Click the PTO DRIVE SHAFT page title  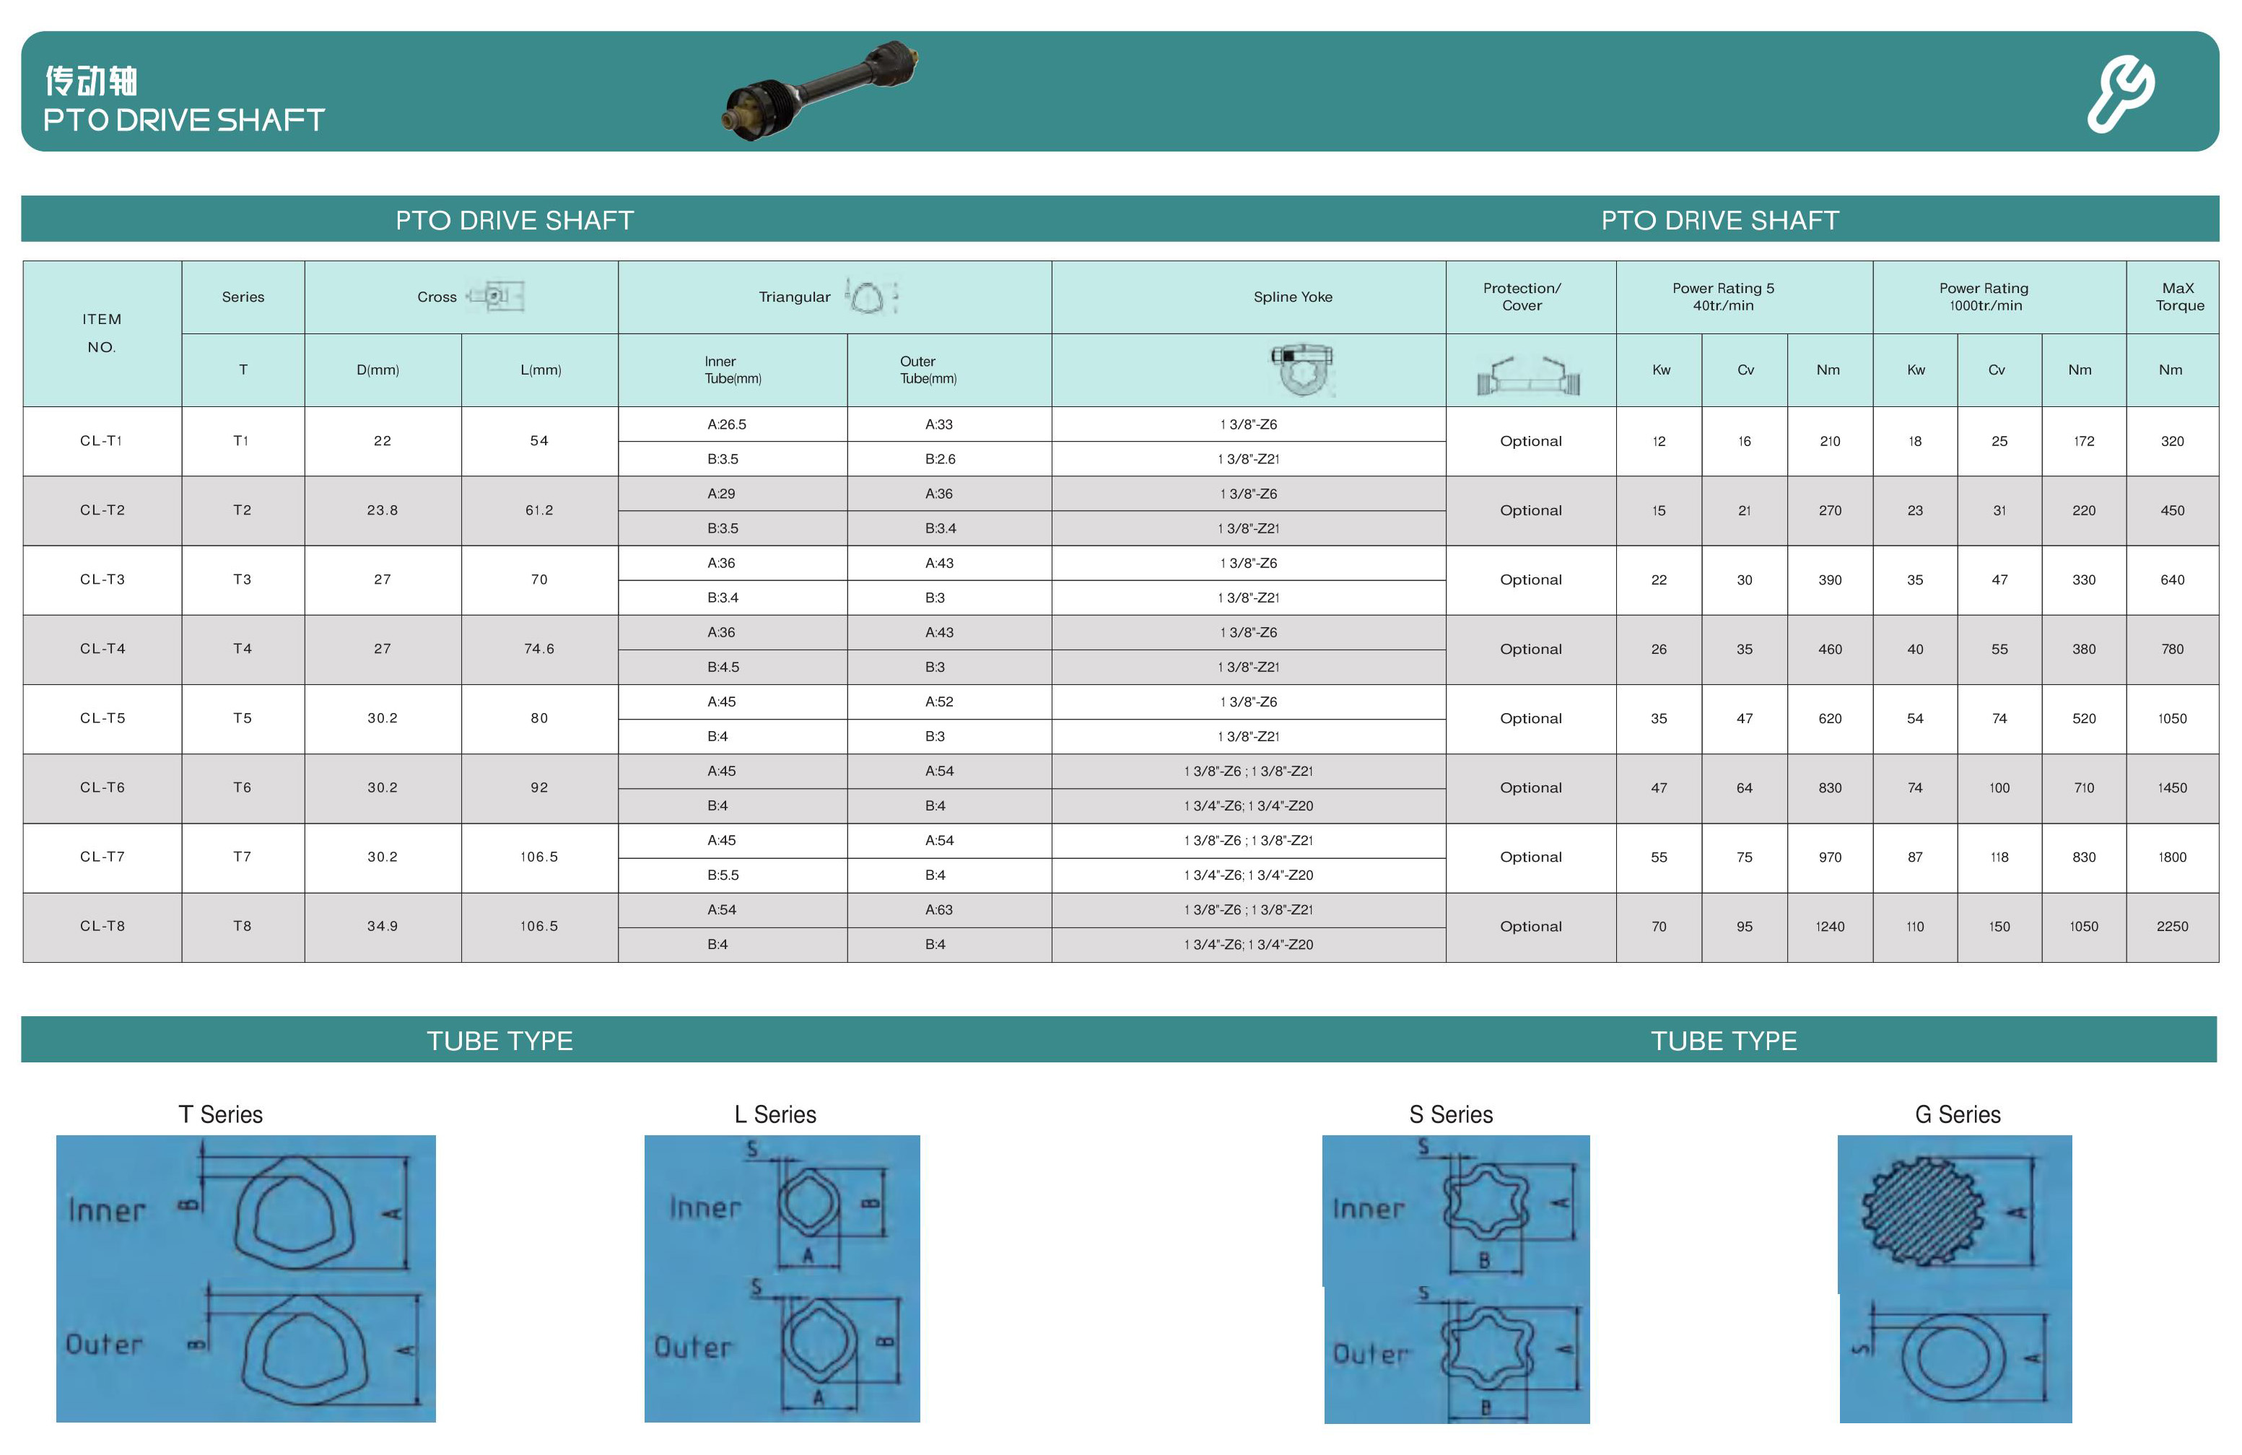pos(183,120)
